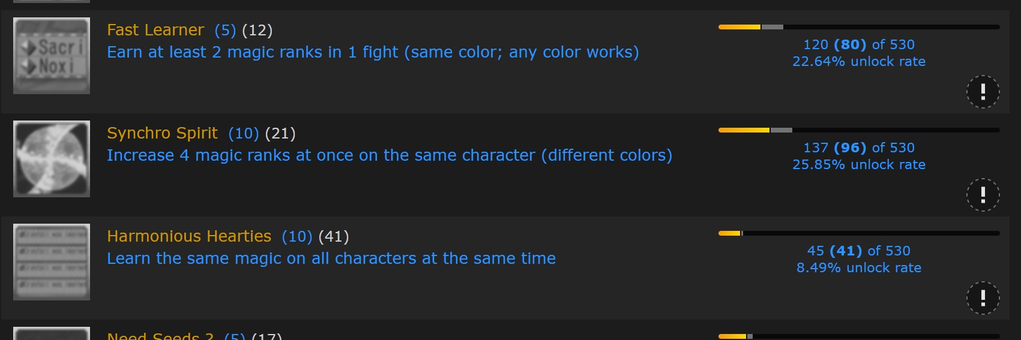The width and height of the screenshot is (1021, 340).
Task: Click "Earn at least 2 magic ranks" description
Action: (372, 53)
